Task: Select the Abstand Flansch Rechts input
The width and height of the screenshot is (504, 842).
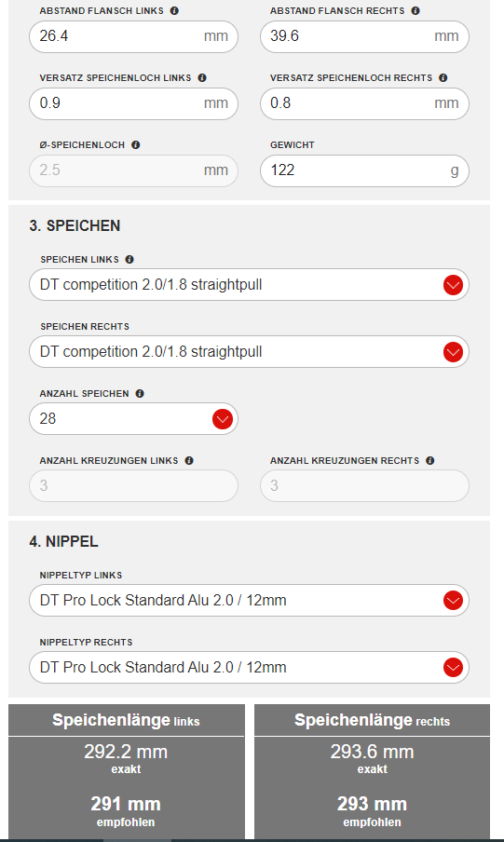Action: click(x=364, y=36)
